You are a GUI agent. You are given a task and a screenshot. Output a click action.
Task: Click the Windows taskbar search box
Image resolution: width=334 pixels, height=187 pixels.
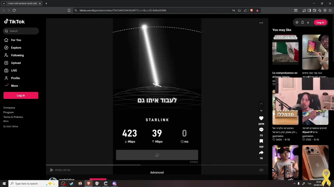[x=33, y=184]
